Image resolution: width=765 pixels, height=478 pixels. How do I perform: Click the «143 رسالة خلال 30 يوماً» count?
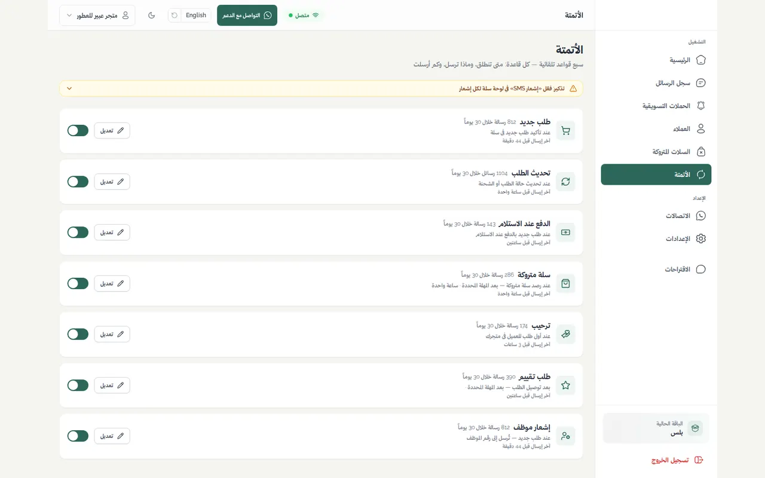tap(470, 224)
